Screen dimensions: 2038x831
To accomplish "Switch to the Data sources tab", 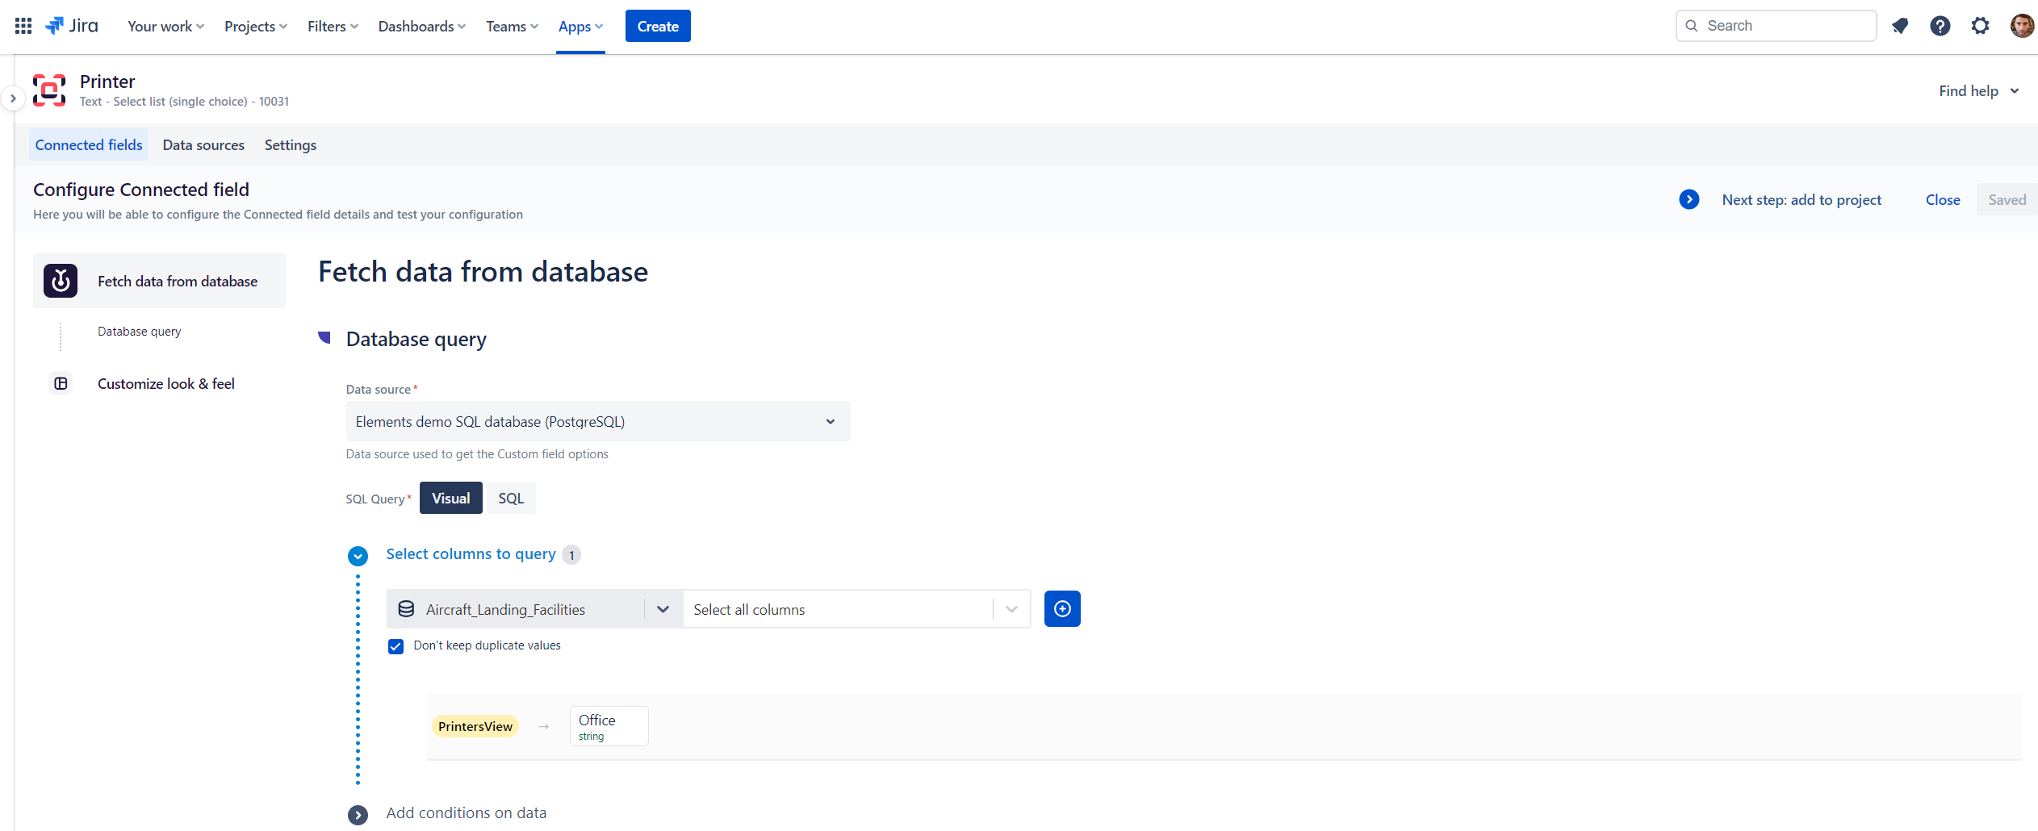I will point(203,145).
